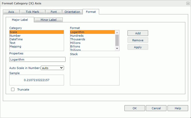Pick DateTime in the Category list
This screenshot has width=191, height=118.
pyautogui.click(x=37, y=39)
